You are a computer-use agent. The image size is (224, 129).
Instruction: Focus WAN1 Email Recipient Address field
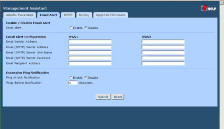point(90,63)
